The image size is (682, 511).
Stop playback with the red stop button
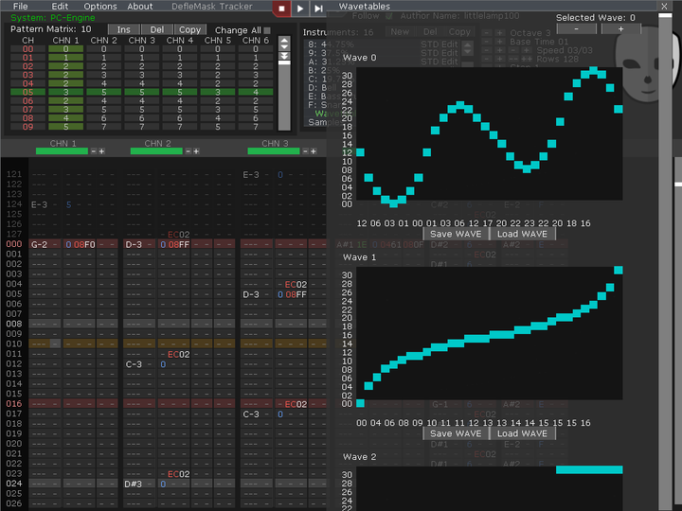(281, 8)
